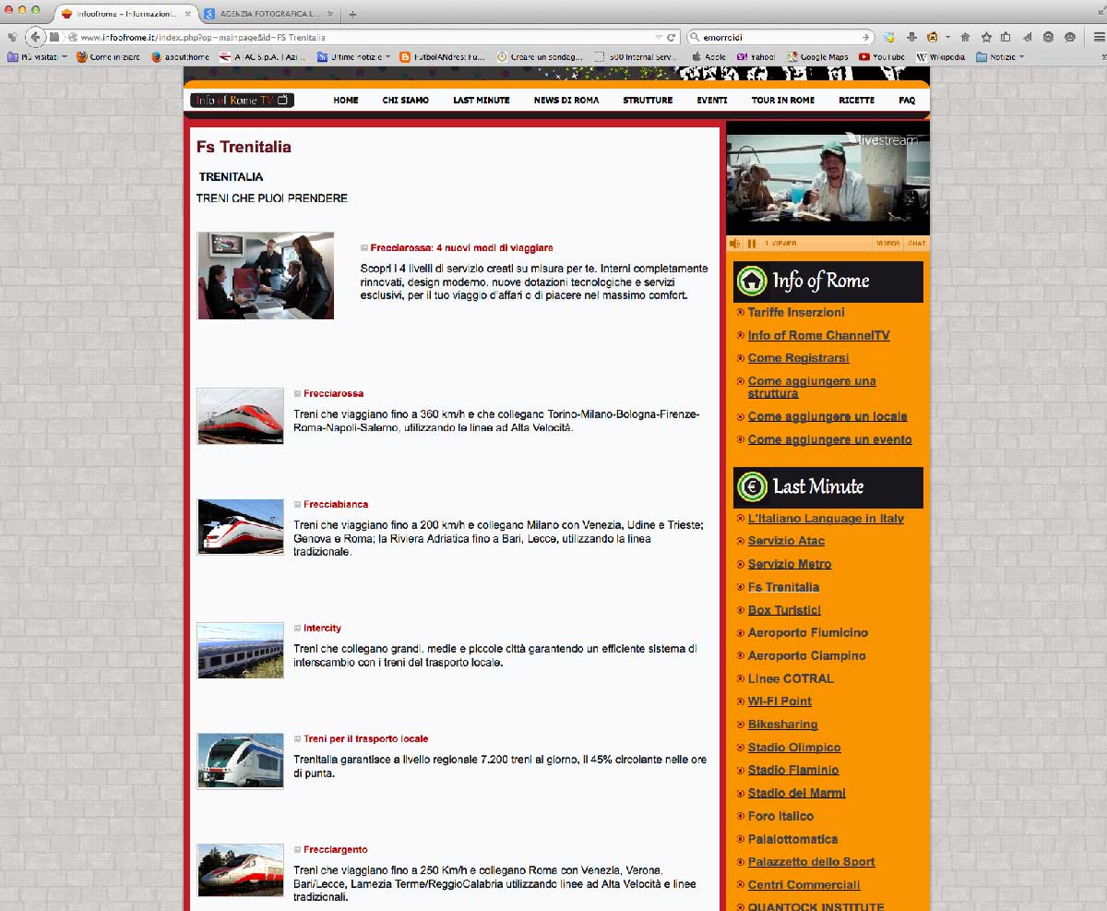1107x911 pixels.
Task: Open CHI SIAMO in site navigation
Action: (x=406, y=100)
